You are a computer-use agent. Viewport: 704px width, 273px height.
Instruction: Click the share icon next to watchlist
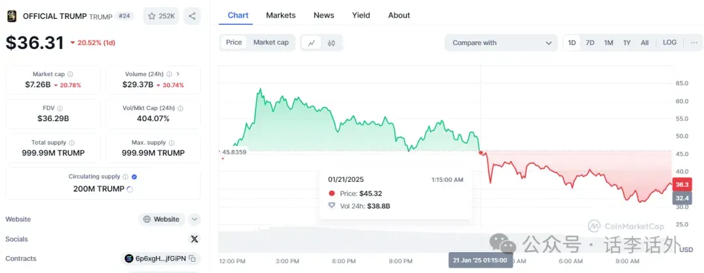tap(192, 16)
